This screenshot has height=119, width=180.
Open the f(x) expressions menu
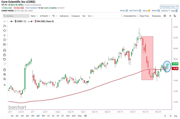pos(84,16)
